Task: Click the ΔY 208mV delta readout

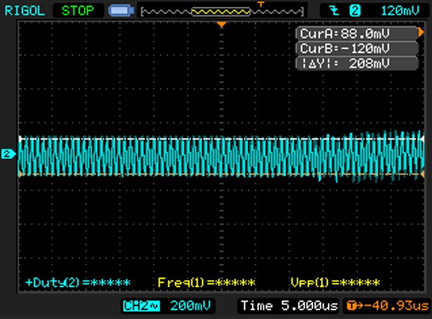Action: [355, 63]
